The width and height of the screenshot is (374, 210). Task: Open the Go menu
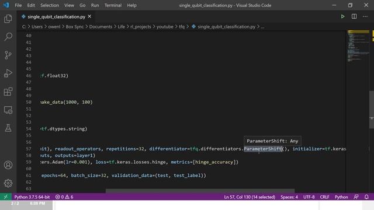(82, 5)
